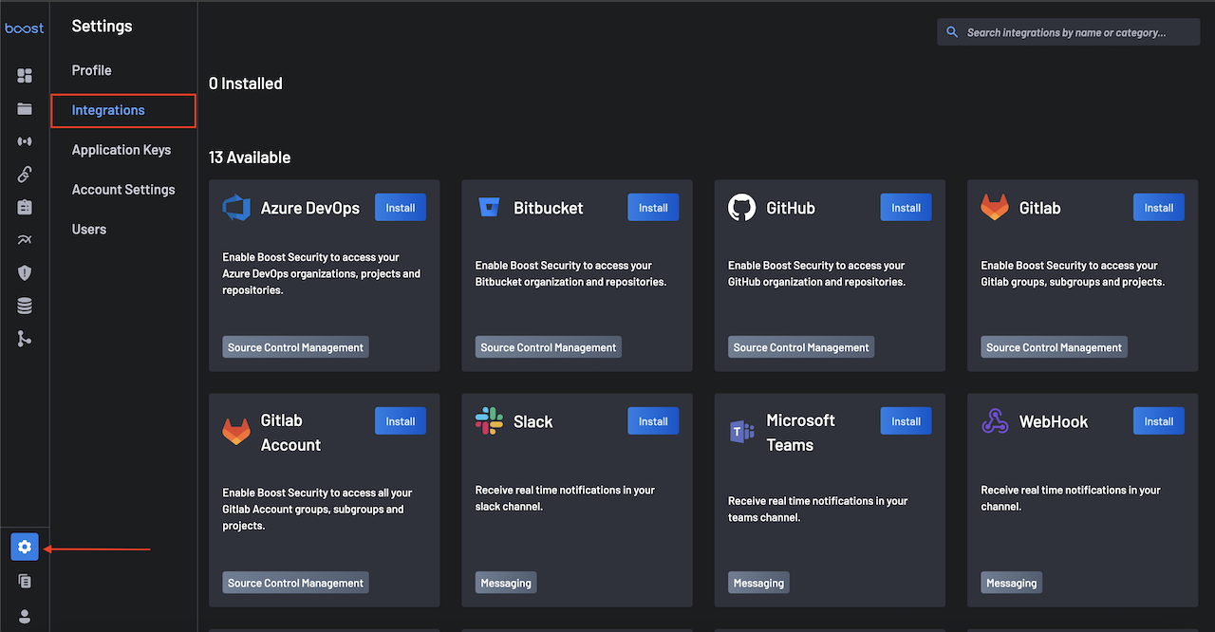Image resolution: width=1215 pixels, height=632 pixels.
Task: Click the GitHub octocat logo icon
Action: 741,208
